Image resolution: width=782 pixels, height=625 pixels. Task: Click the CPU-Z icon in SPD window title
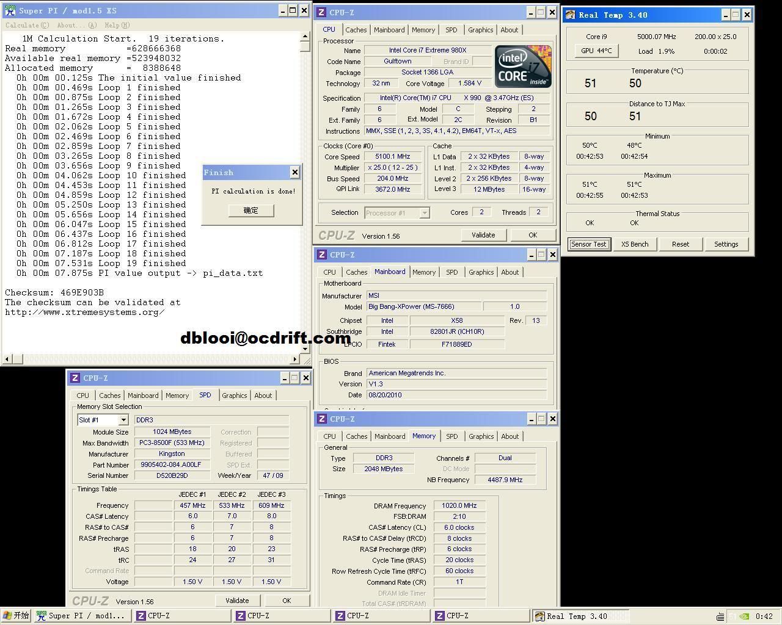pyautogui.click(x=75, y=378)
